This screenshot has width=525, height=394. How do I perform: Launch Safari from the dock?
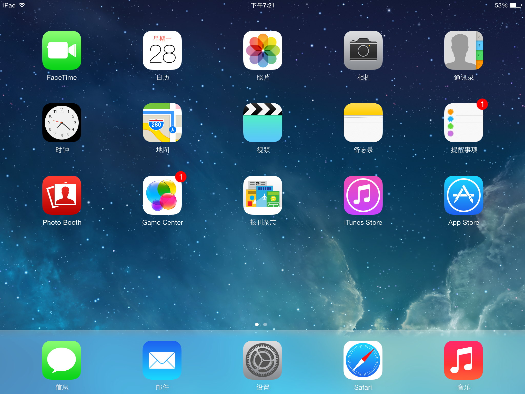pos(363,360)
